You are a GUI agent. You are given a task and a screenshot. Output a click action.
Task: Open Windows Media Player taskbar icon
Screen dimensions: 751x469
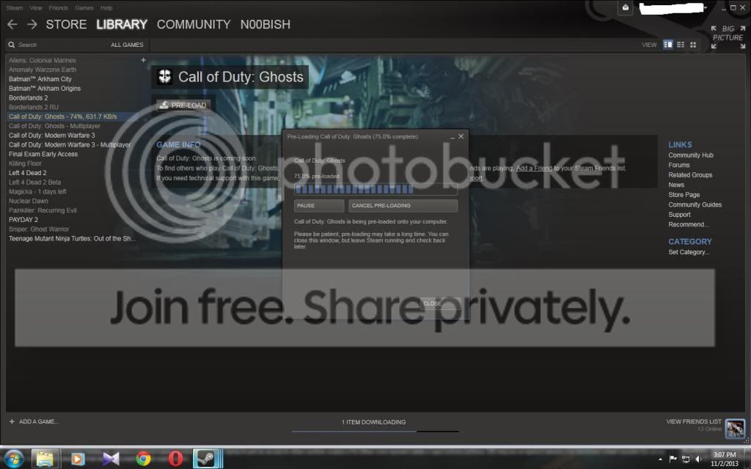(x=78, y=459)
